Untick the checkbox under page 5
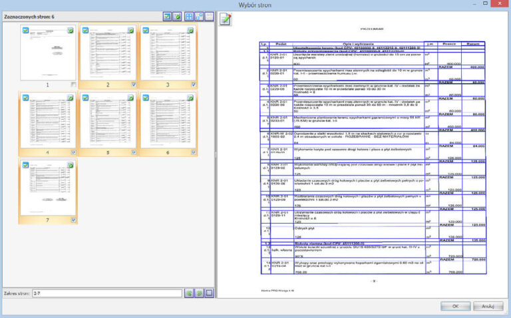This screenshot has width=511, height=318. [x=134, y=152]
